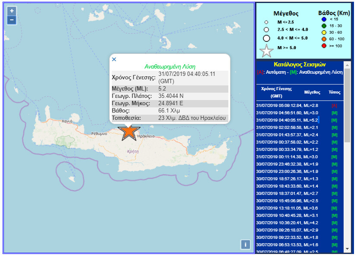Zoom out the map with minus button
357x257 pixels.
12,20
